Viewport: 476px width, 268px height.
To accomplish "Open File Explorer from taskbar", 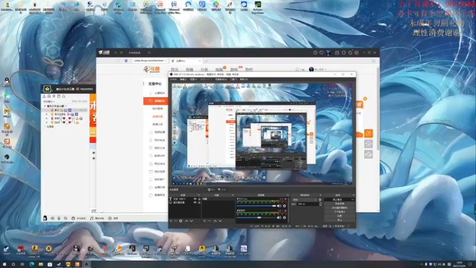I will pos(40,264).
